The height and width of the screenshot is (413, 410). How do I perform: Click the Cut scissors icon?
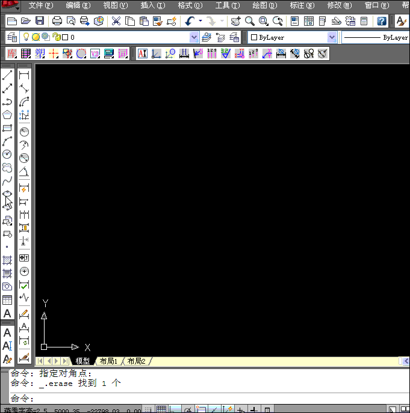pyautogui.click(x=116, y=21)
